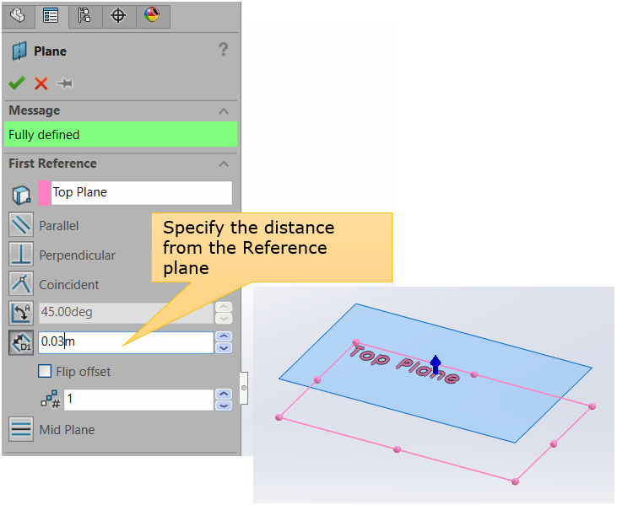The width and height of the screenshot is (617, 505).
Task: Click the pink selection color indicator
Action: (45, 192)
